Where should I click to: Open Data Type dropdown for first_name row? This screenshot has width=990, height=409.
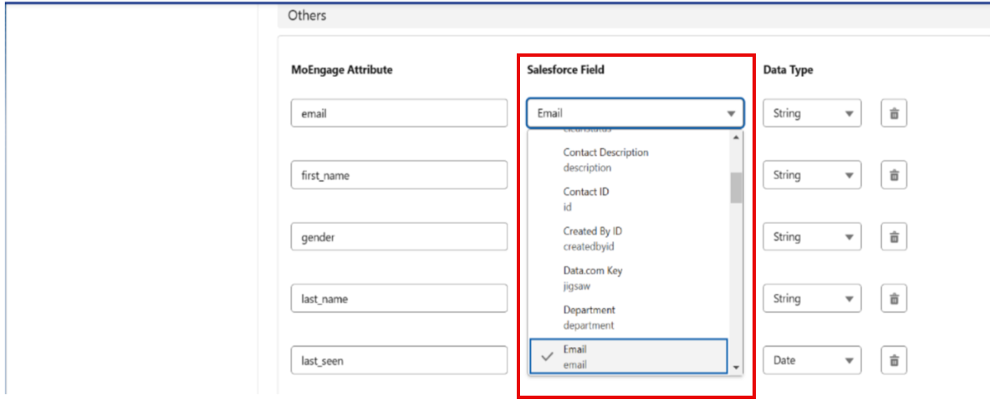[x=812, y=175]
